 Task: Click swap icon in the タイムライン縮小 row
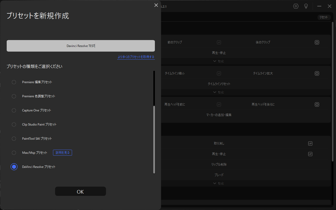[219, 73]
